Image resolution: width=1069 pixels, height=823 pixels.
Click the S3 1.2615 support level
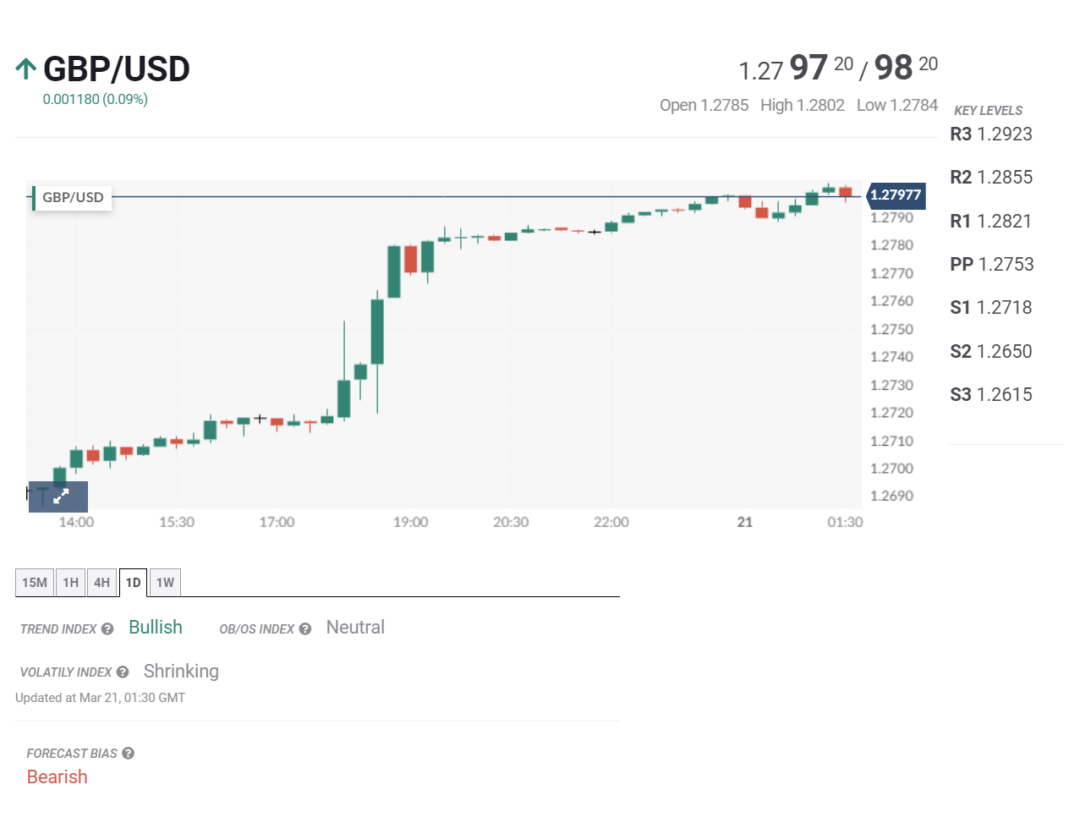click(991, 395)
